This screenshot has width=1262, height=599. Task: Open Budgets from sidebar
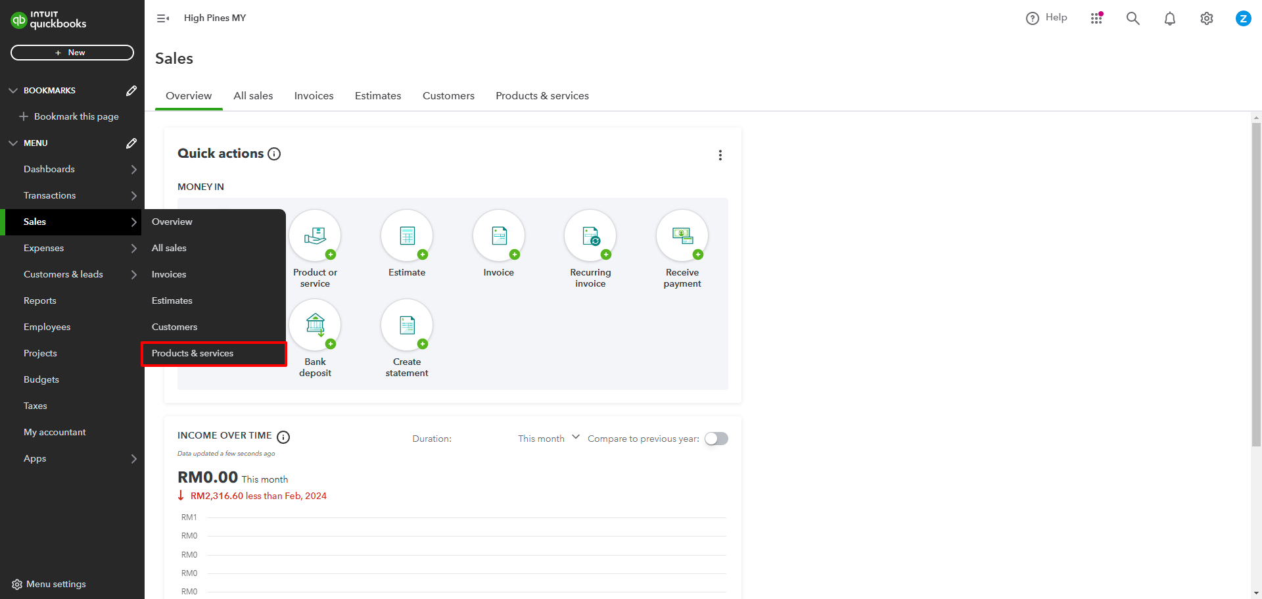coord(72,379)
